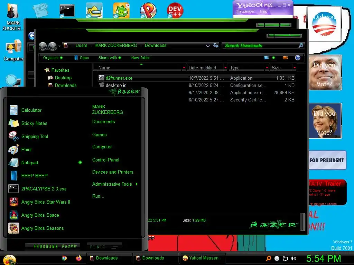This screenshot has width=354, height=265.
Task: Open Calculator from the start menu
Action: (31, 110)
